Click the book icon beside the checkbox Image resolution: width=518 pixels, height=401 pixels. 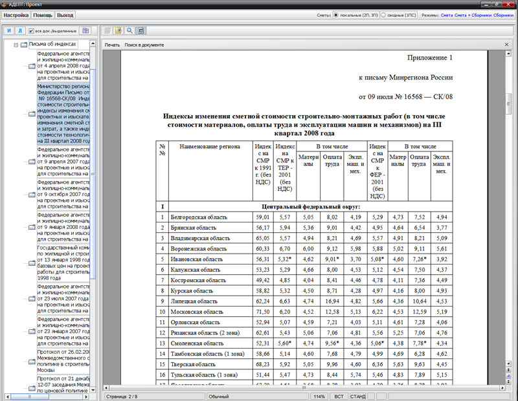pyautogui.click(x=85, y=30)
